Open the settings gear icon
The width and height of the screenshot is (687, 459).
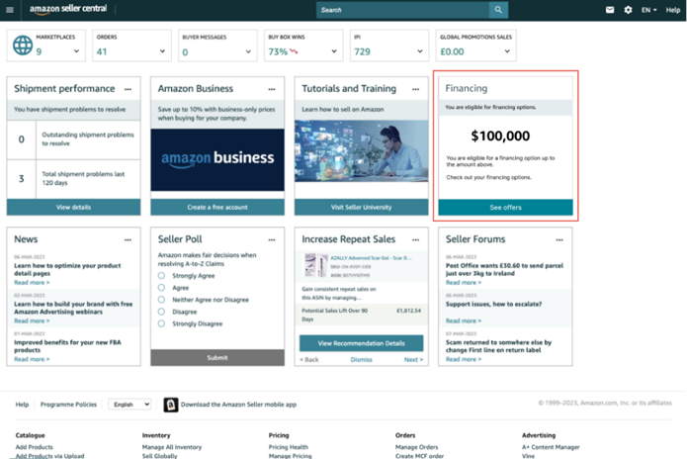click(x=628, y=10)
